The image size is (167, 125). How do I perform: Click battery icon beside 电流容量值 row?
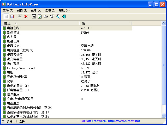pyautogui.click(x=4, y=55)
